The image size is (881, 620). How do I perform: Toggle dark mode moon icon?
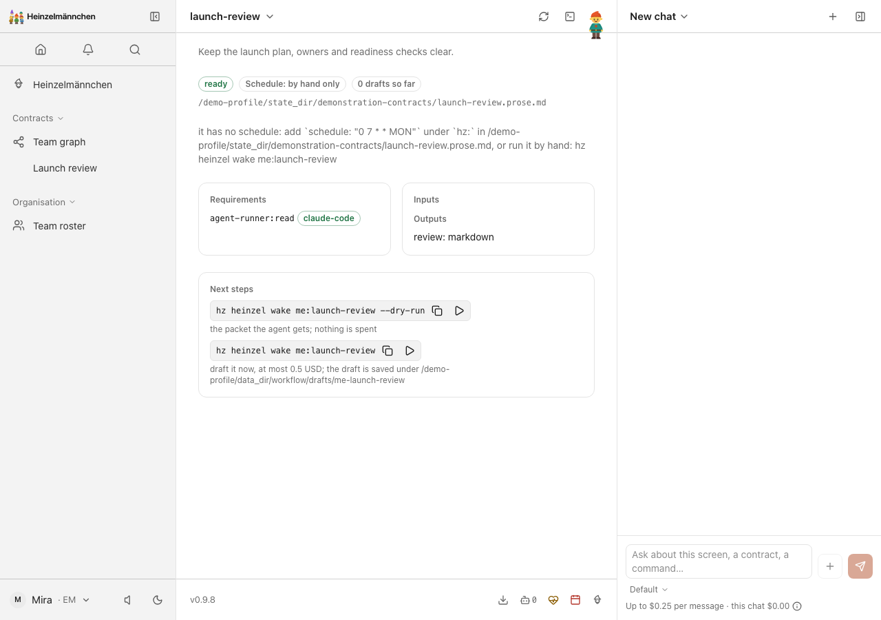[x=158, y=600]
